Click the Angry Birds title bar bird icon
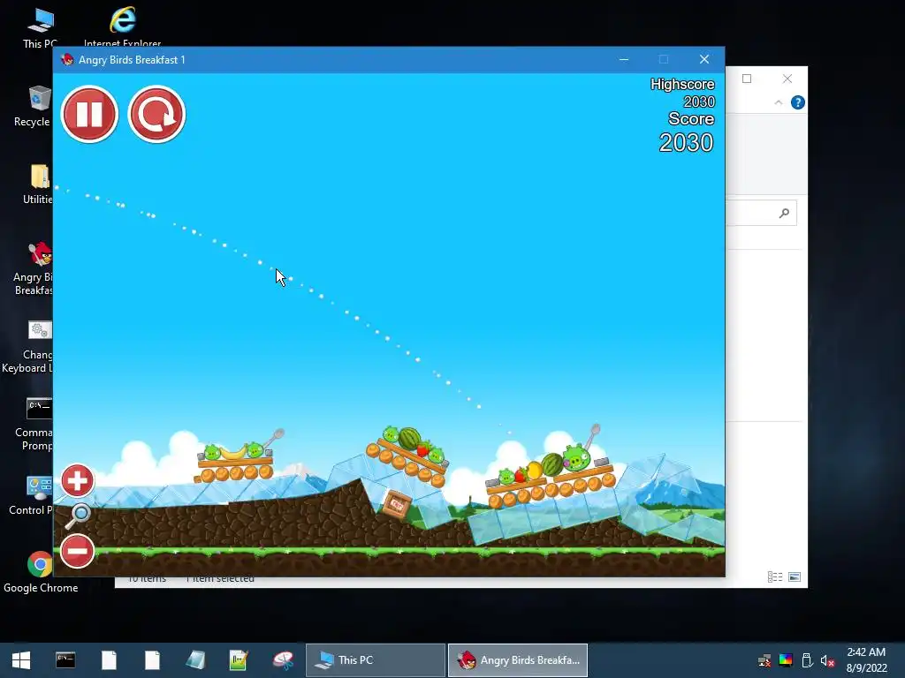 pos(67,59)
